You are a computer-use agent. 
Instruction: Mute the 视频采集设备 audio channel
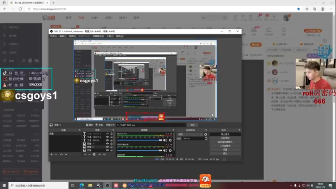point(165,150)
